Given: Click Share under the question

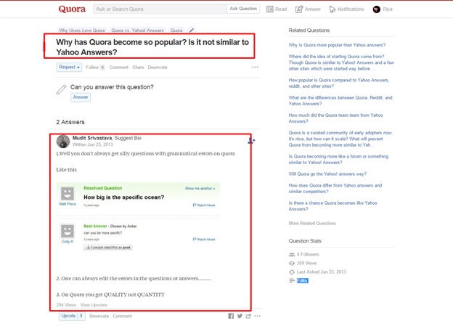Looking at the screenshot, I should pyautogui.click(x=138, y=68).
